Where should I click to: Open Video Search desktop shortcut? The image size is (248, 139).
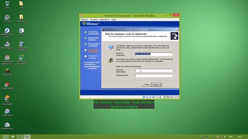click(7, 112)
